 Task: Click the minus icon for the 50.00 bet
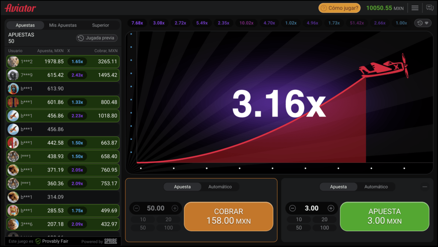point(136,208)
